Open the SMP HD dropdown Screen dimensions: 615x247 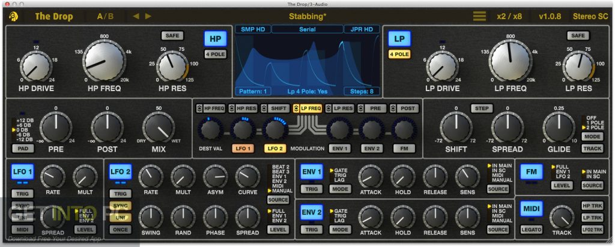[x=253, y=29]
